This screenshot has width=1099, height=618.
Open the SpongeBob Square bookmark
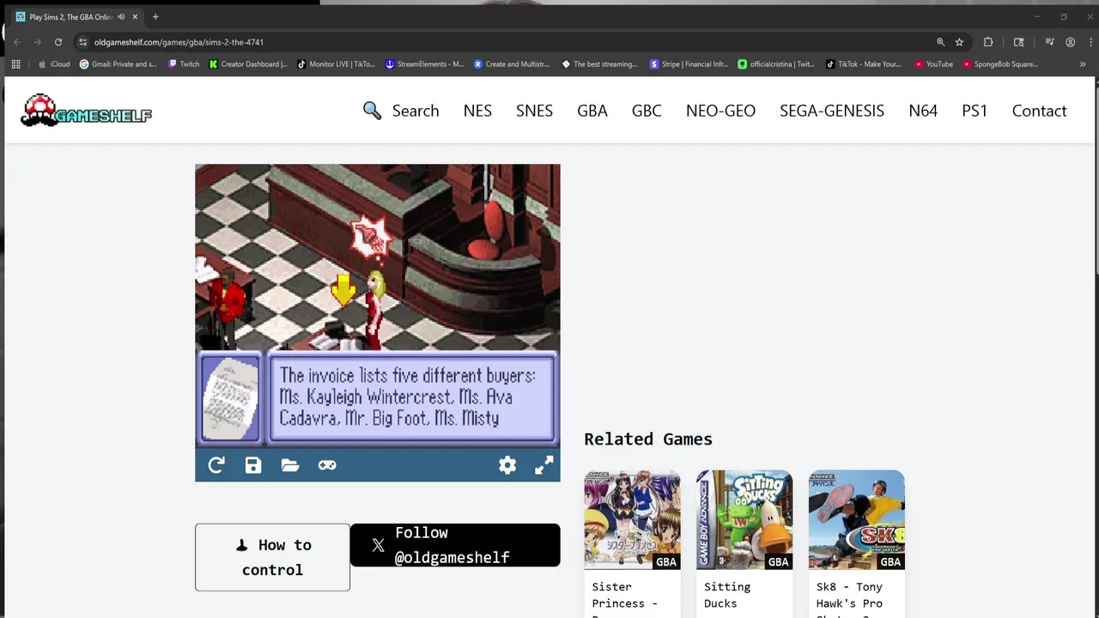pos(1000,64)
